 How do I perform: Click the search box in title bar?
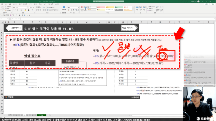point(109,1)
